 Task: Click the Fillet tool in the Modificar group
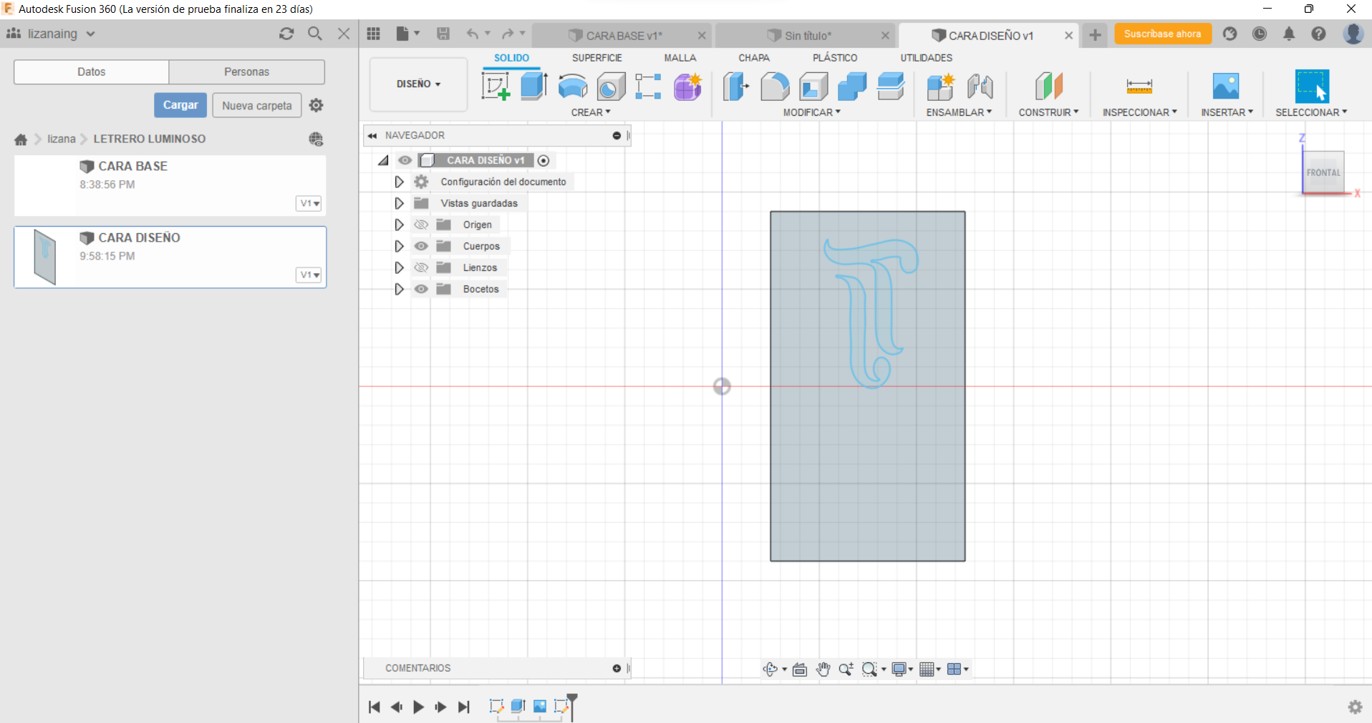(774, 87)
